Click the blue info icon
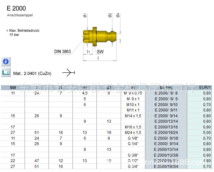Image resolution: width=214 pixels, height=172 pixels. [6, 61]
